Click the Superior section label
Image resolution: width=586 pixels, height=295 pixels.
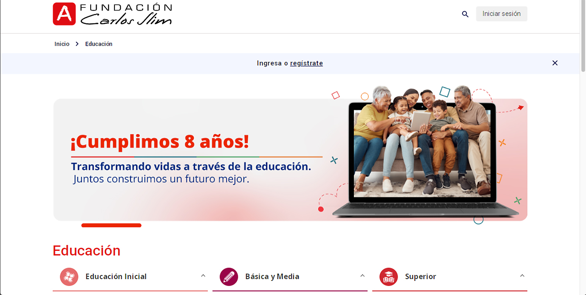420,277
